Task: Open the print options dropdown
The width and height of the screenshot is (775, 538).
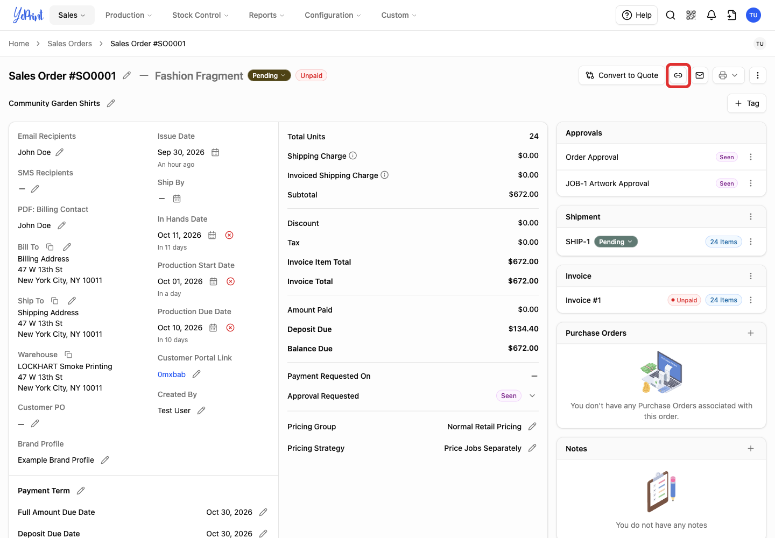Action: (729, 75)
